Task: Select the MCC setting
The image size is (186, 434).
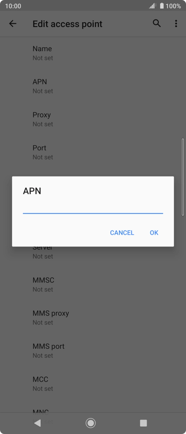Action: coord(93,384)
